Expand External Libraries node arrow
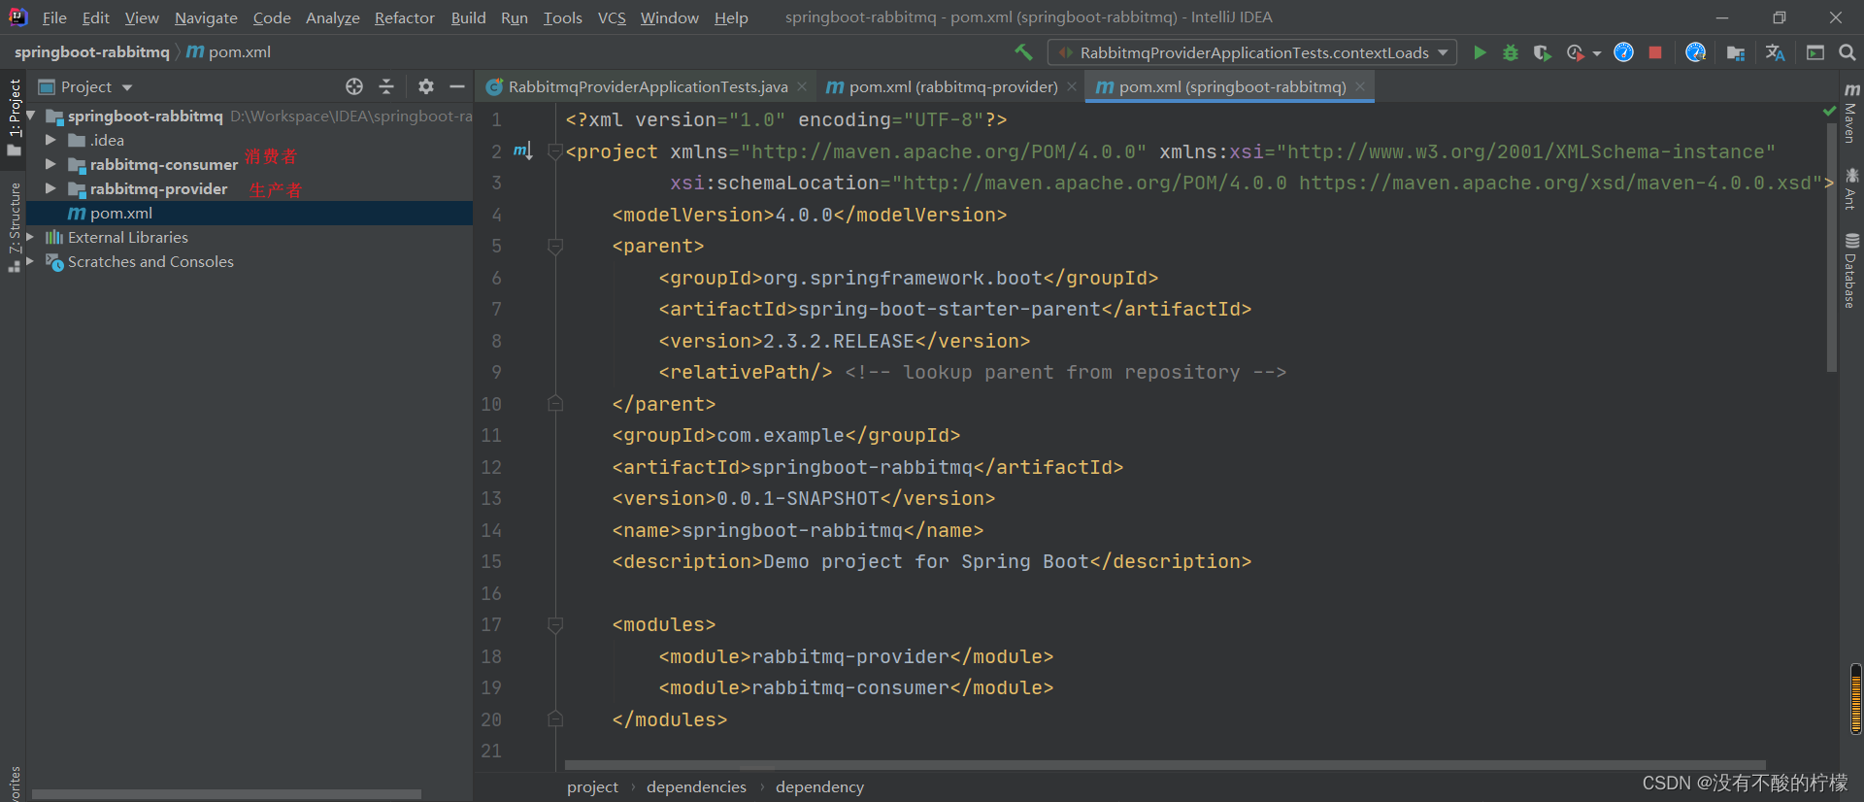This screenshot has height=802, width=1864. pos(31,237)
